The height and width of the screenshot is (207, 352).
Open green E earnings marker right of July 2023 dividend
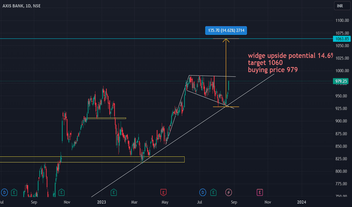tap(213, 192)
